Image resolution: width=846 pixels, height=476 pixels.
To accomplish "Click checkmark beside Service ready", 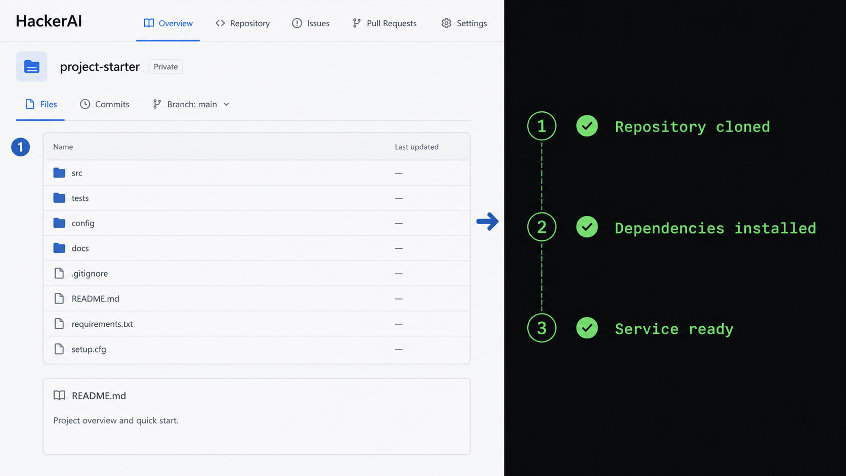I will pos(587,328).
